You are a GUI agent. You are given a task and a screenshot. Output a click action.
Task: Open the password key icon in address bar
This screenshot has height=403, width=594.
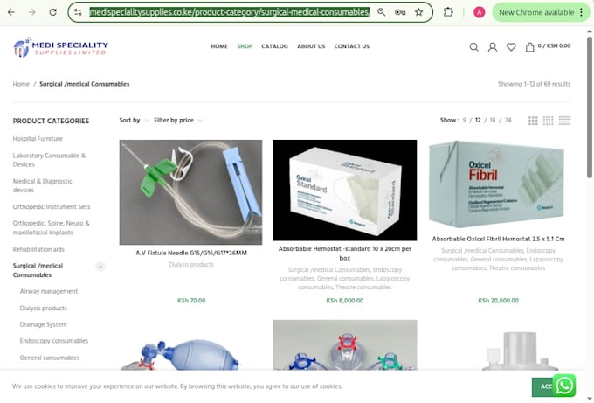pos(400,12)
